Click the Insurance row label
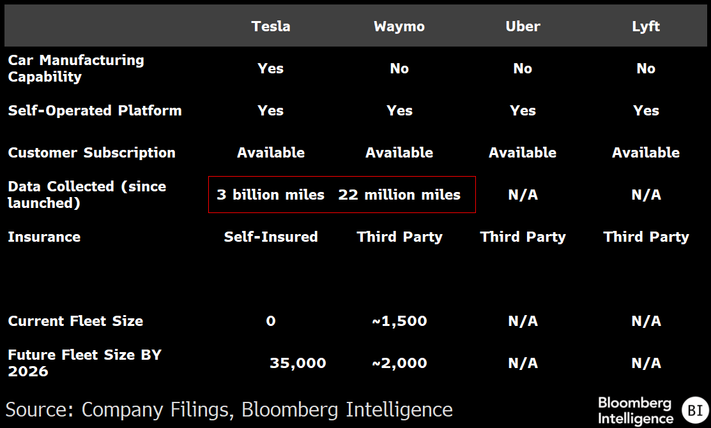This screenshot has height=428, width=711. tap(44, 237)
